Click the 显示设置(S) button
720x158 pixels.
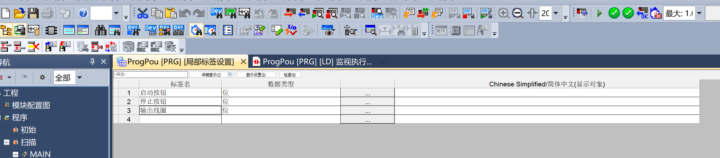256,75
